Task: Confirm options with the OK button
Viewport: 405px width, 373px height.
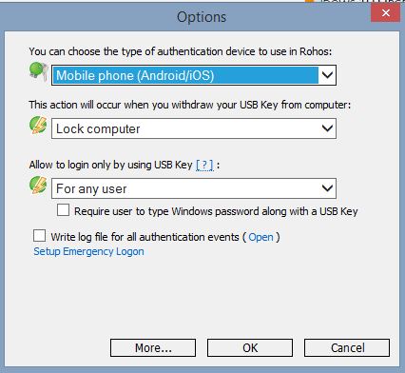Action: coord(250,347)
